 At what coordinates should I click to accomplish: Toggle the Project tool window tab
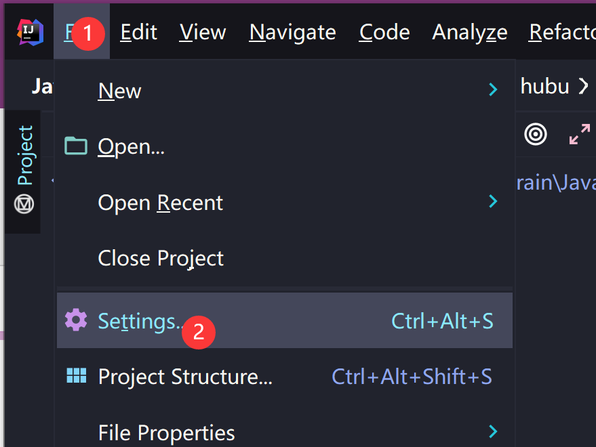coord(24,155)
